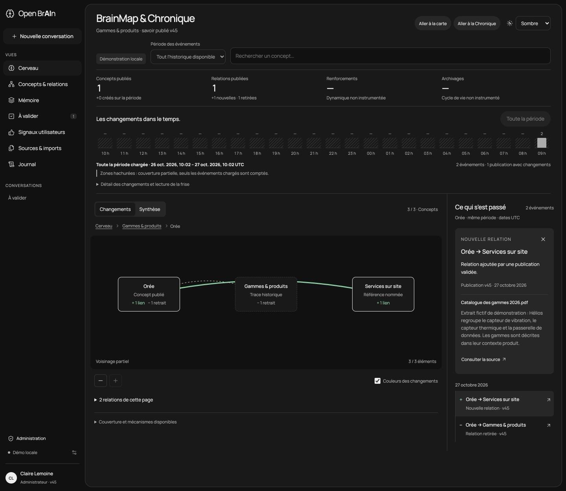Image resolution: width=566 pixels, height=491 pixels.
Task: Click the CL user avatar
Action: pyautogui.click(x=11, y=478)
